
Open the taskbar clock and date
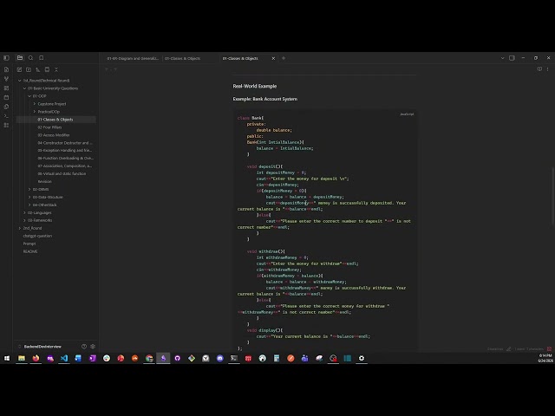click(545, 358)
